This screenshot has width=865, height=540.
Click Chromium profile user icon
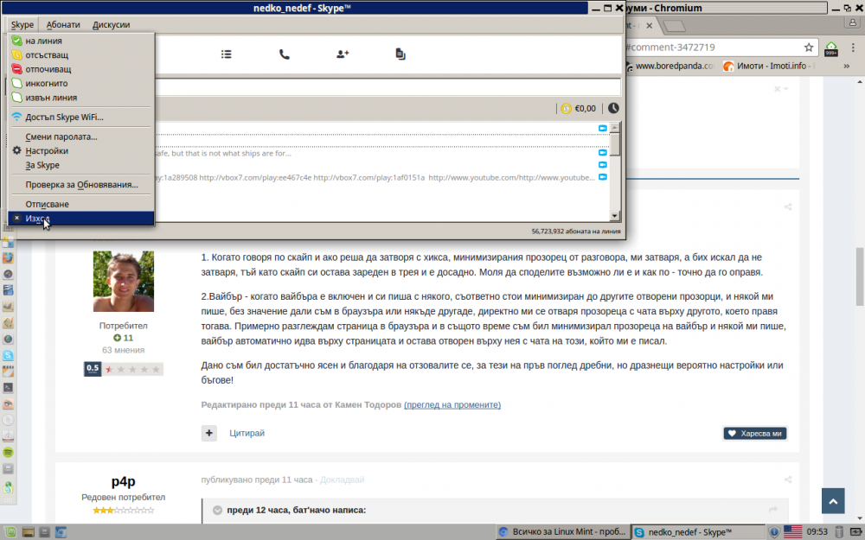coord(853,23)
